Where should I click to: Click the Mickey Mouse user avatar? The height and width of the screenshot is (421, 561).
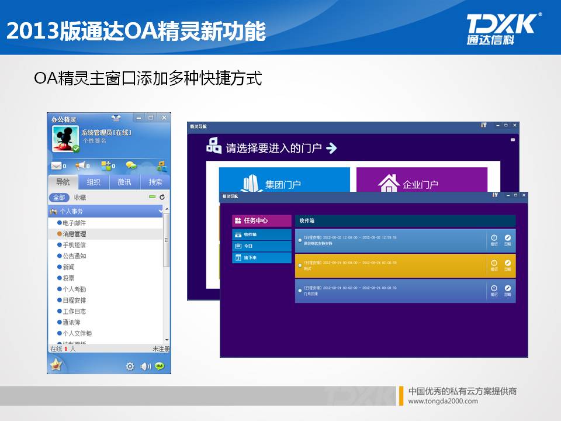[65, 139]
